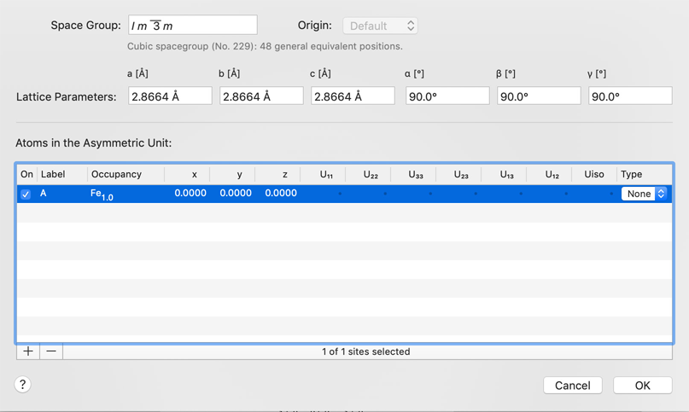Click the Label column header

pyautogui.click(x=53, y=174)
